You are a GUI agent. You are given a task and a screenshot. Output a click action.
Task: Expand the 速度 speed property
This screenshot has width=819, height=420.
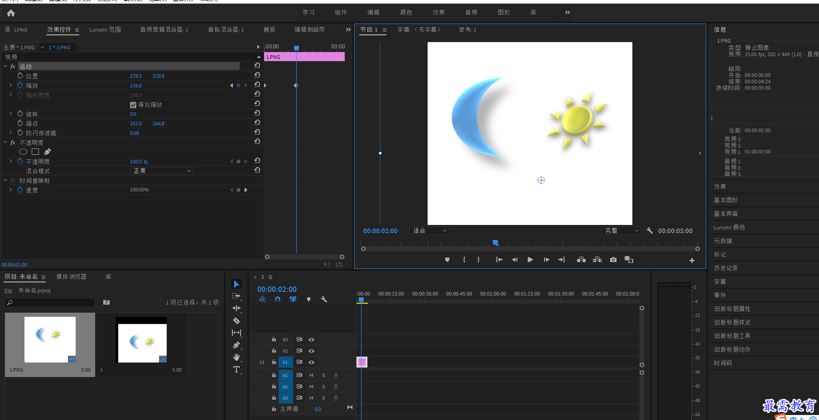click(11, 190)
